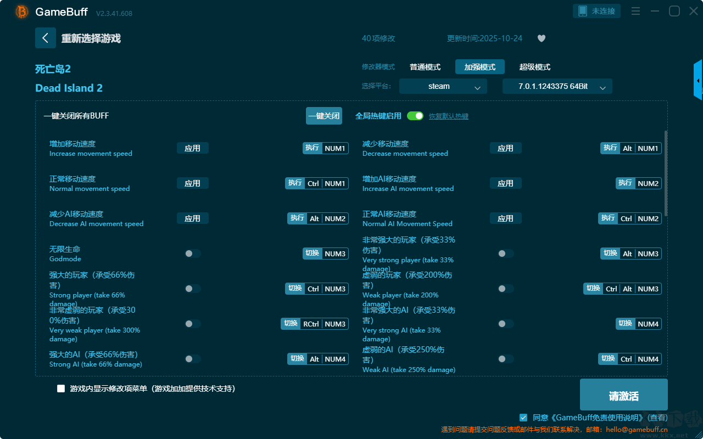Maximize the GameBuff window

pyautogui.click(x=674, y=11)
